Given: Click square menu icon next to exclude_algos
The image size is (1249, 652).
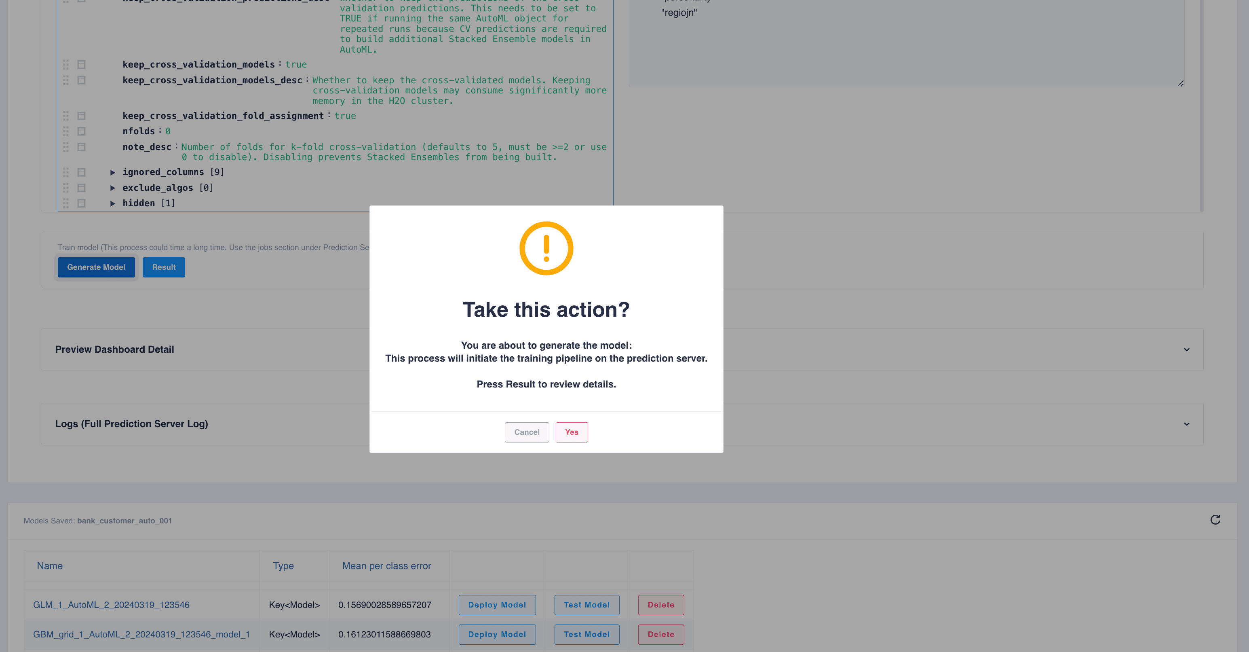Looking at the screenshot, I should [82, 188].
